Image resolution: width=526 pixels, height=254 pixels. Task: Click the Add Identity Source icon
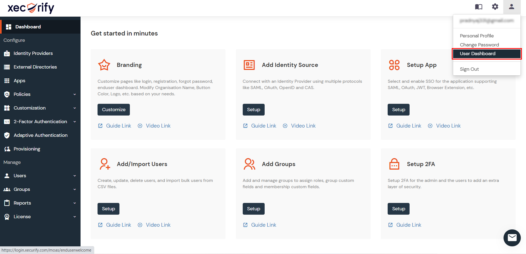(249, 65)
